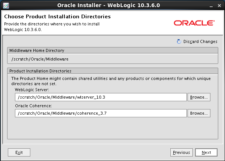Viewport: 225px width, 161px height.
Task: Focus the WebLogic Server path field
Action: click(101, 97)
